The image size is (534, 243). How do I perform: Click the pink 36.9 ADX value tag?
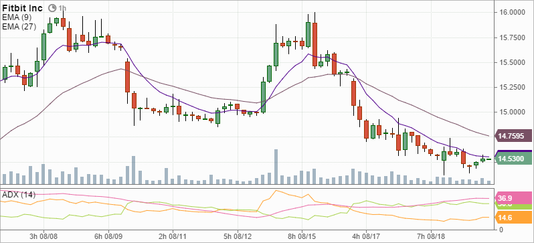(513, 197)
